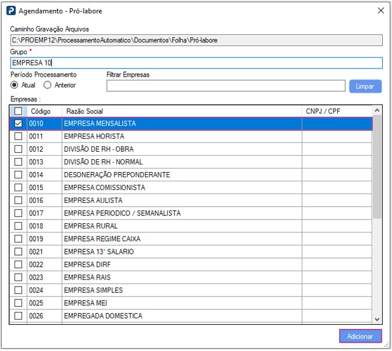Select the EMPRESA HORISTA row text

[94, 137]
